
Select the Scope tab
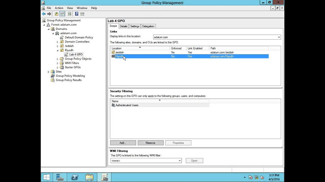pos(113,26)
